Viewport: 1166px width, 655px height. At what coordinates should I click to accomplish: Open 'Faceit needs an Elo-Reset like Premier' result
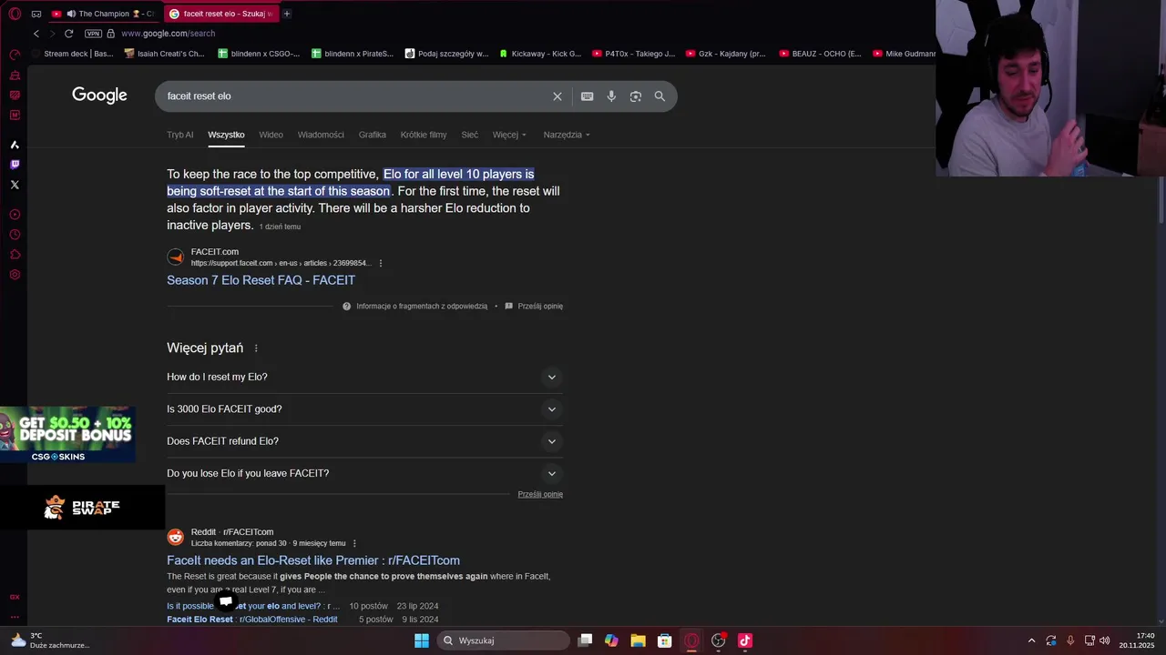pyautogui.click(x=313, y=560)
